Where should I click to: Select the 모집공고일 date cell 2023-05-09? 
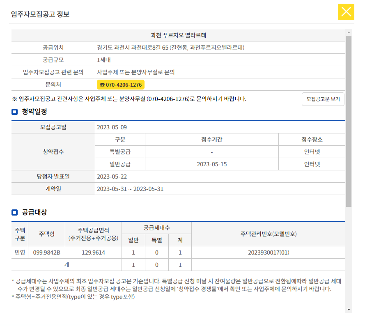pos(111,127)
